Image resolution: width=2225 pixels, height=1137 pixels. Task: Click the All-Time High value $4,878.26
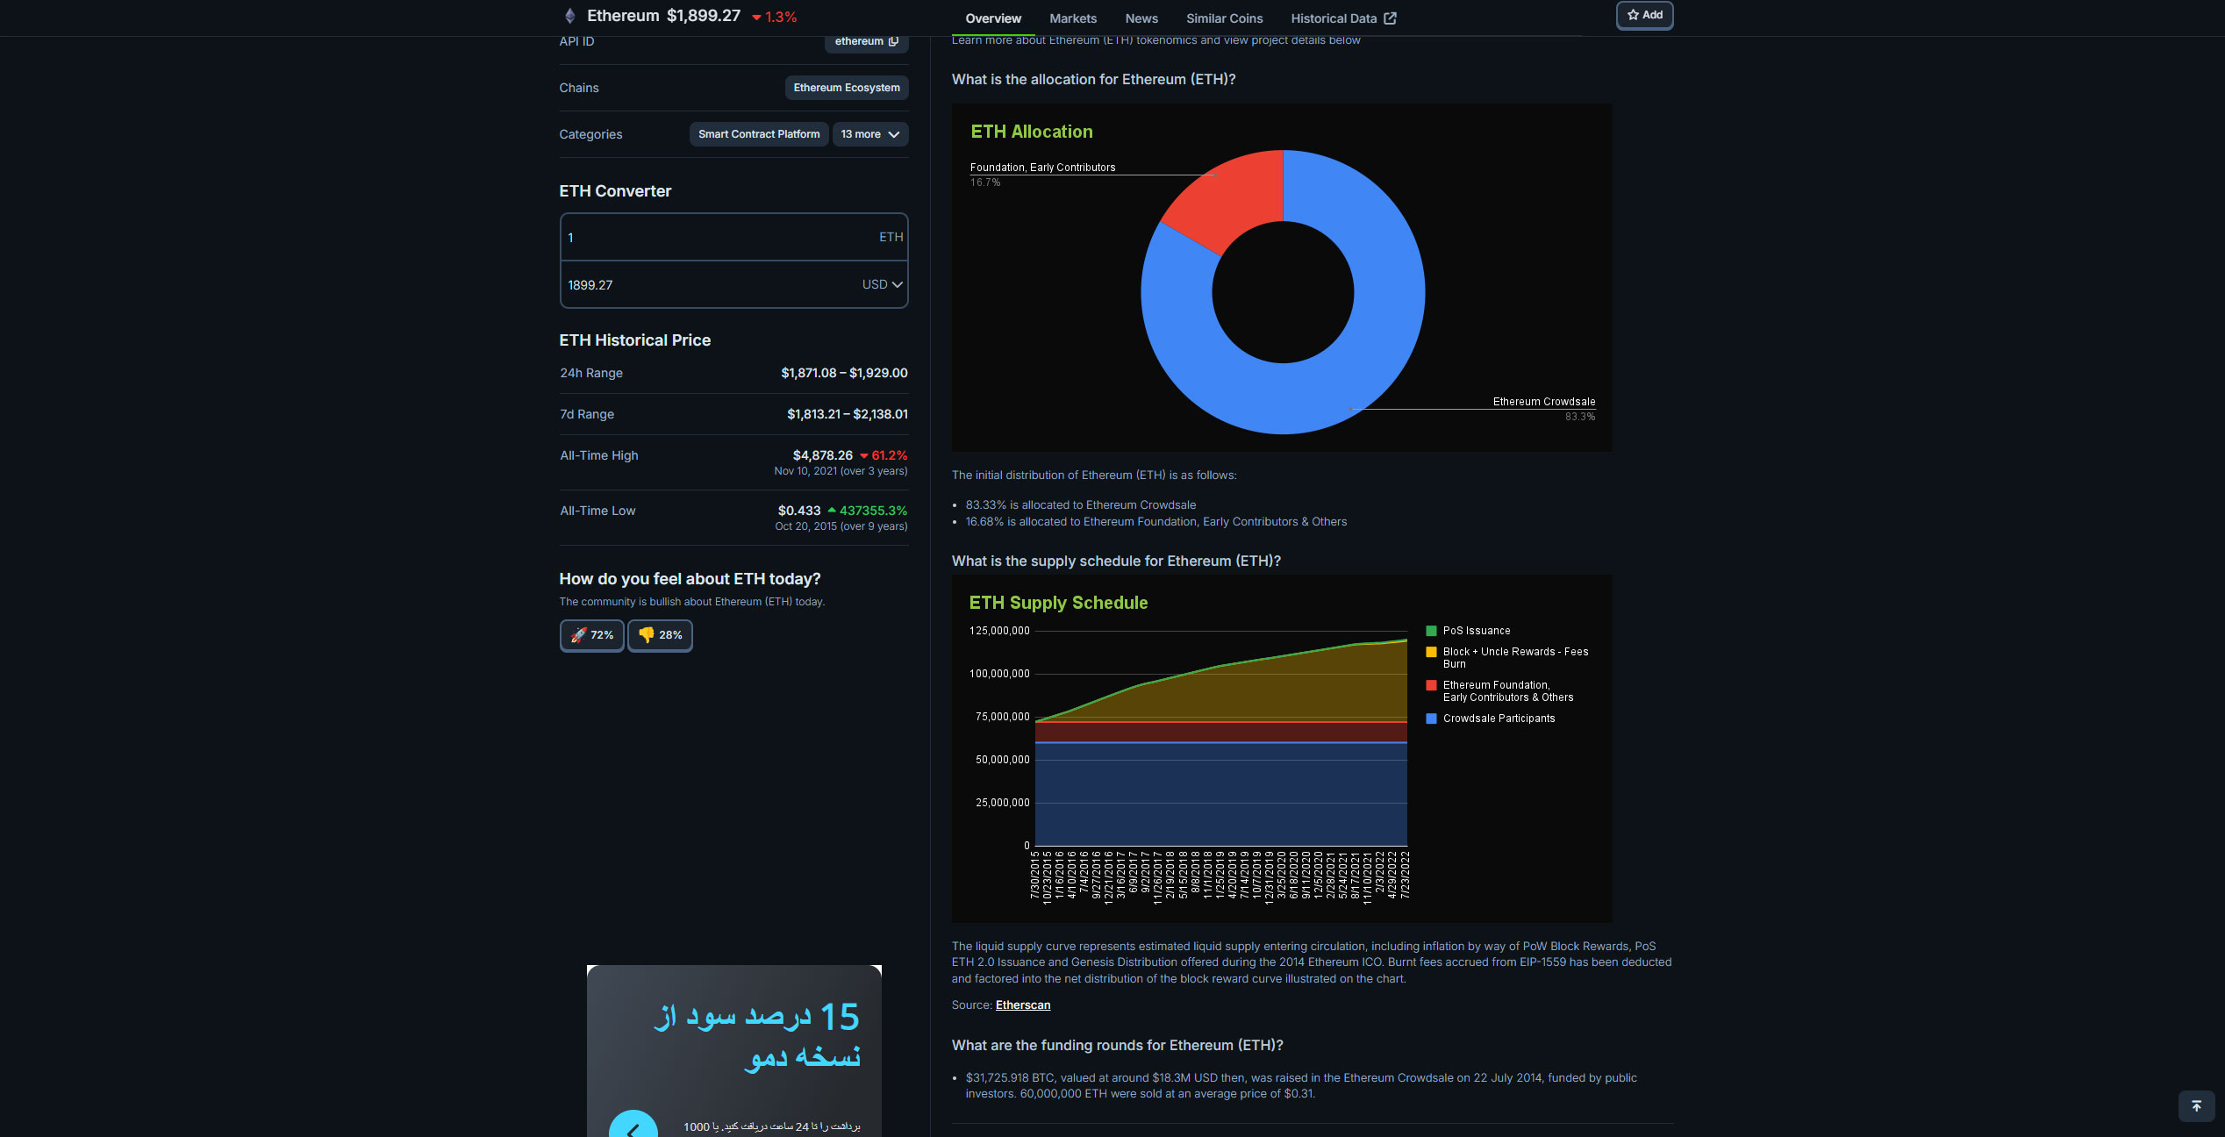pos(823,455)
